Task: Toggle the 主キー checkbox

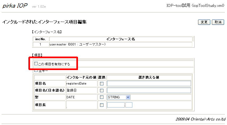Action: 36,71
